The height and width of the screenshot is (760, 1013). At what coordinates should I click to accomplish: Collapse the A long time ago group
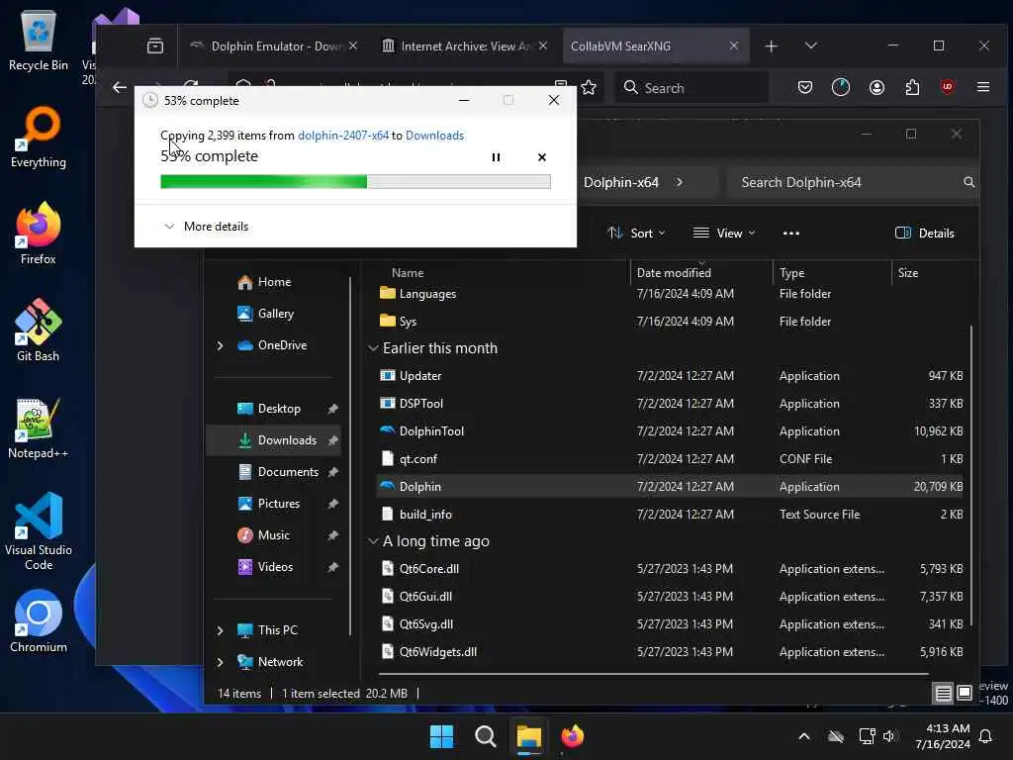tap(373, 541)
